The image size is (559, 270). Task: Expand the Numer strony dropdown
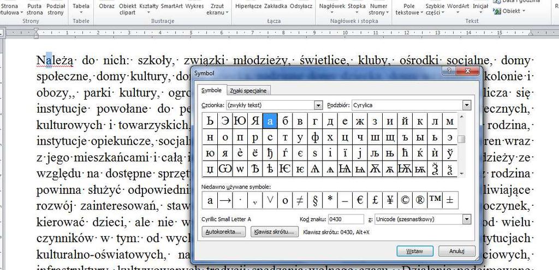pos(379,10)
